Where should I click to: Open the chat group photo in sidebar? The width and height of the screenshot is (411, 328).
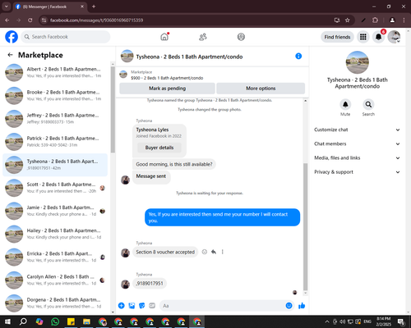pyautogui.click(x=358, y=62)
